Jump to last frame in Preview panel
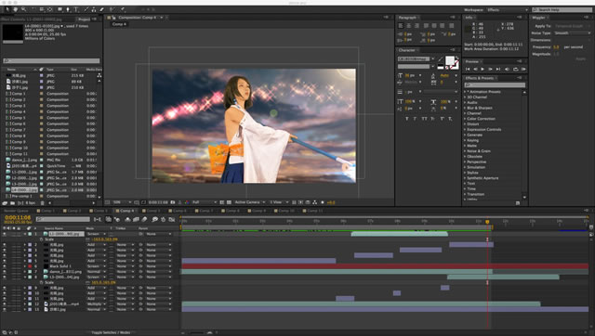 point(498,70)
